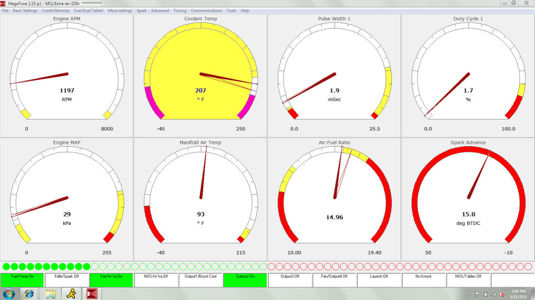Select MegaTune taskbar button
The width and height of the screenshot is (535, 300).
click(92, 294)
